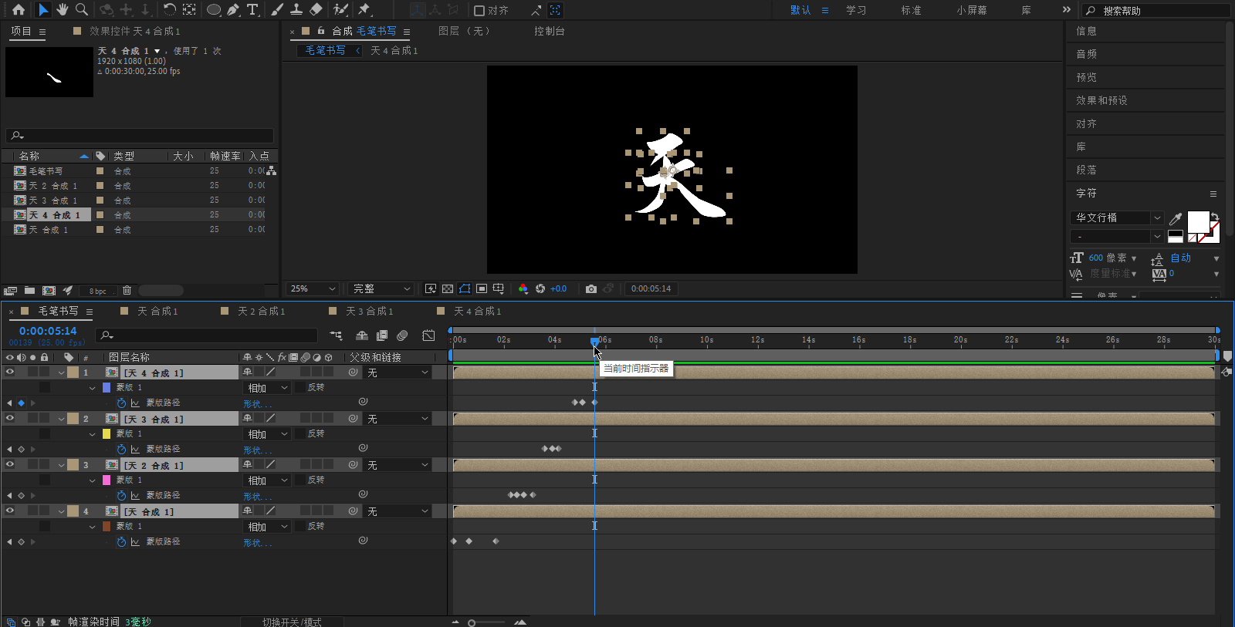Select the Ellipse shape tool
The width and height of the screenshot is (1235, 627).
point(214,10)
